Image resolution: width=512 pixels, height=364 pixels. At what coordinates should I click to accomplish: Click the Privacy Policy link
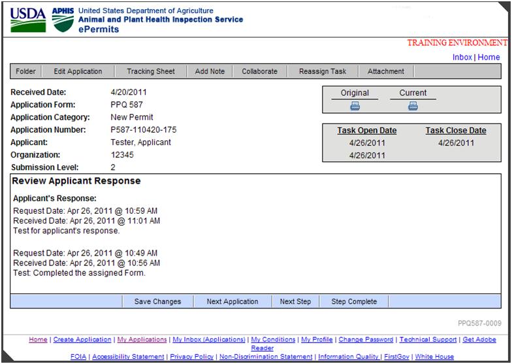pyautogui.click(x=191, y=357)
